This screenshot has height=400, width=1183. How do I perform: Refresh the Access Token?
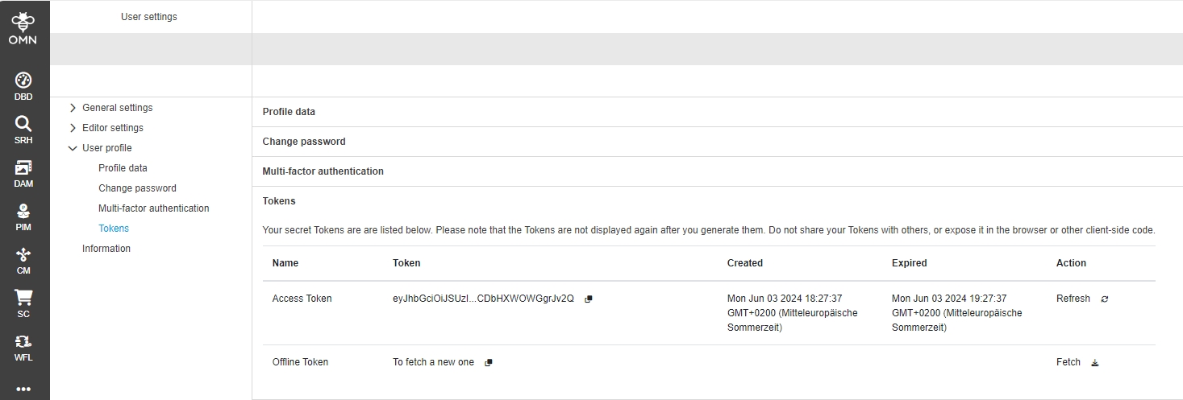coord(1104,299)
